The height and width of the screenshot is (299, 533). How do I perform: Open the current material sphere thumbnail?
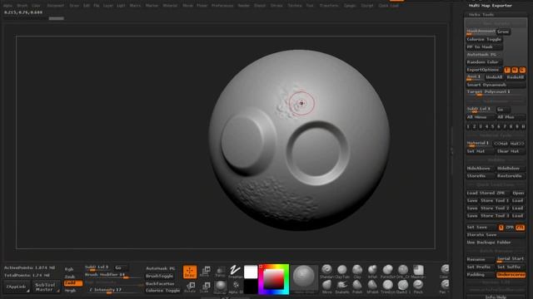pos(220,287)
